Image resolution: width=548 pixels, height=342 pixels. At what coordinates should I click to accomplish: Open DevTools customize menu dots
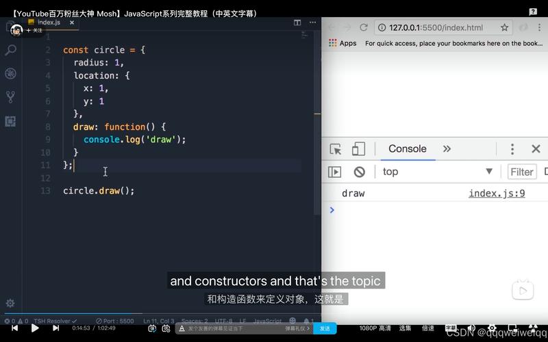click(512, 149)
